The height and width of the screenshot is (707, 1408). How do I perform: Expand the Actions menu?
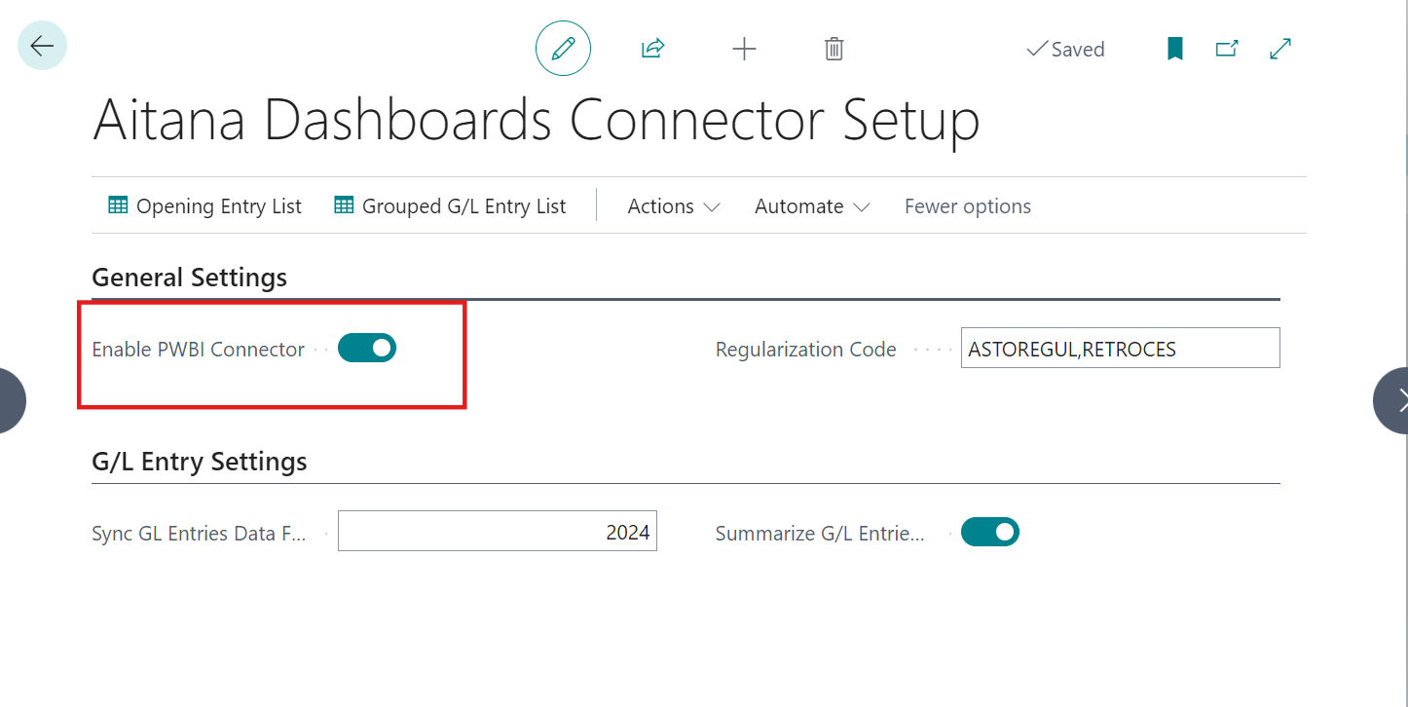pos(674,206)
